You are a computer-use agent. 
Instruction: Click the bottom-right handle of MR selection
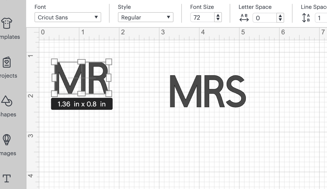[109, 94]
